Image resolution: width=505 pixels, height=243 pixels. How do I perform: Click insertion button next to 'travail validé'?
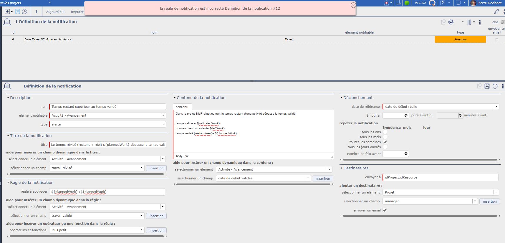coord(156,216)
